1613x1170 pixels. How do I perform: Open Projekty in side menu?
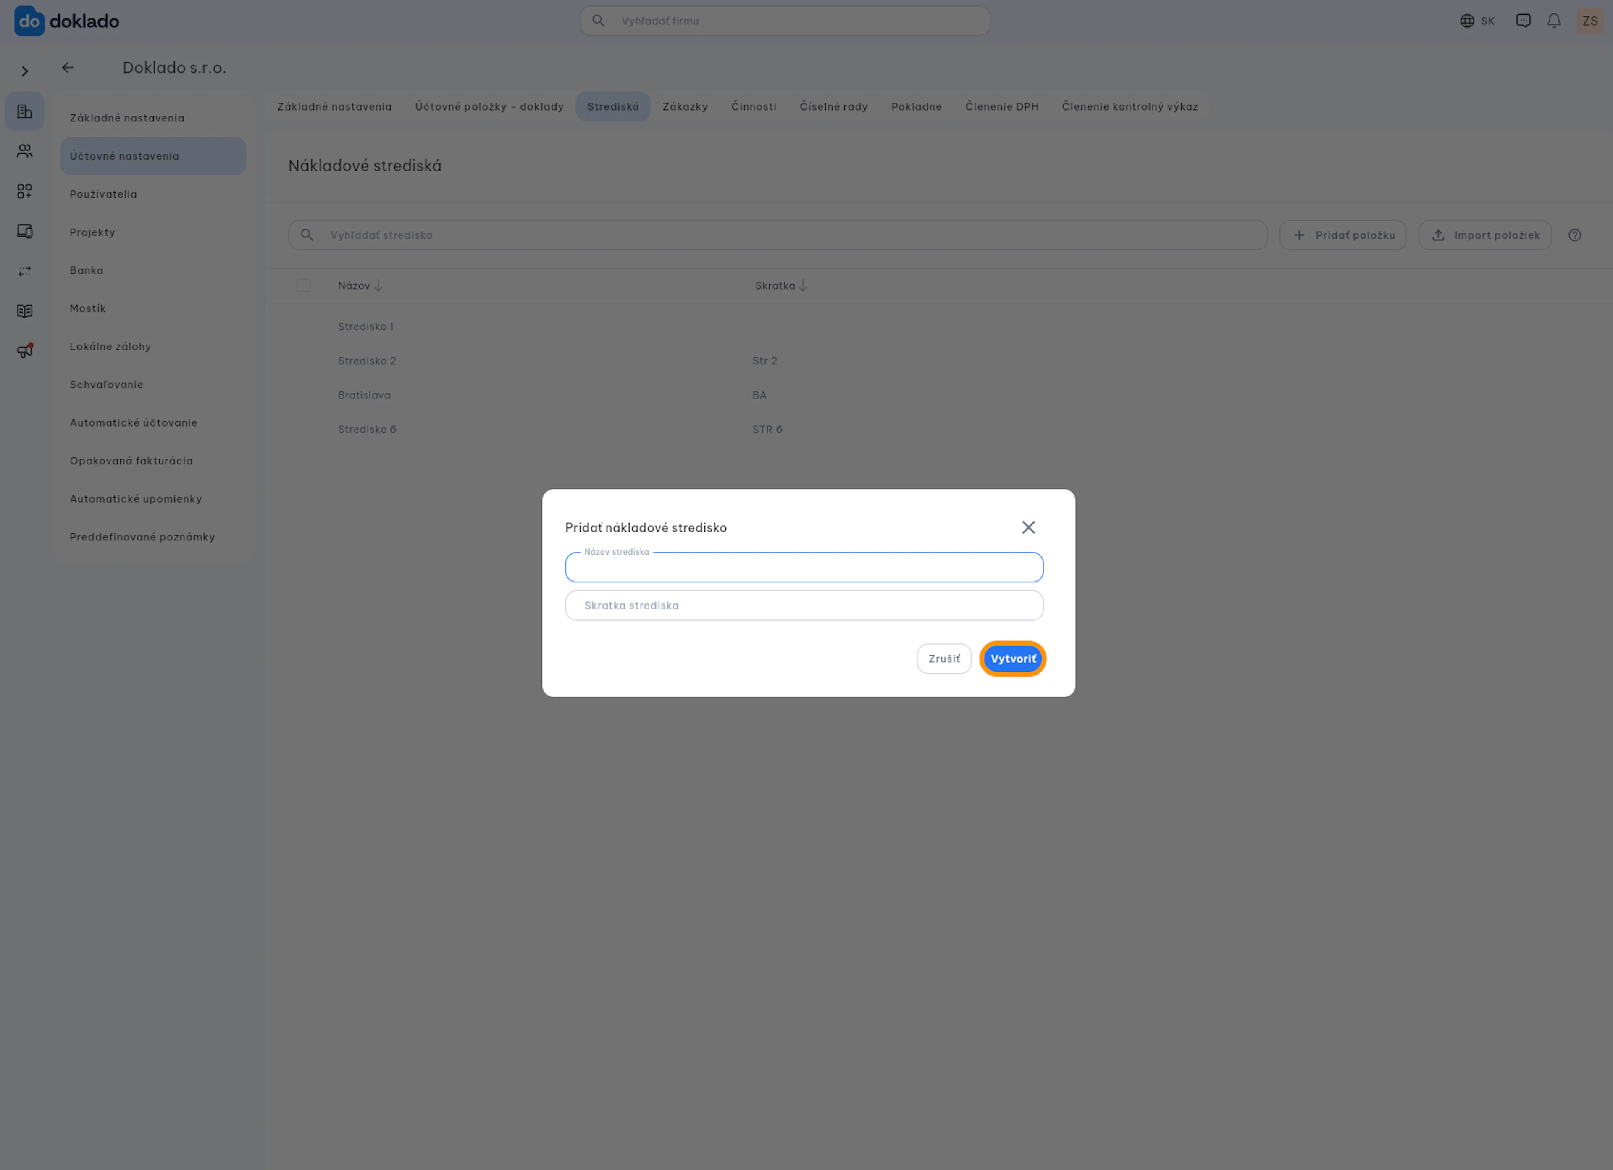pyautogui.click(x=153, y=232)
